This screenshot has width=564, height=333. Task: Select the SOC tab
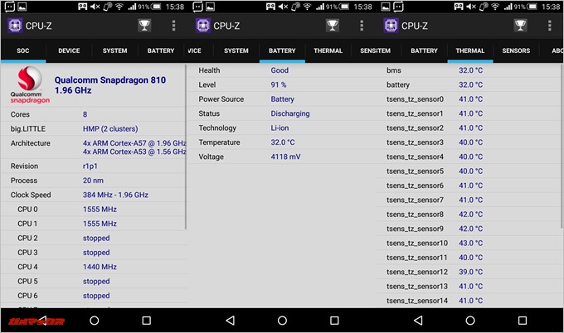click(x=22, y=51)
